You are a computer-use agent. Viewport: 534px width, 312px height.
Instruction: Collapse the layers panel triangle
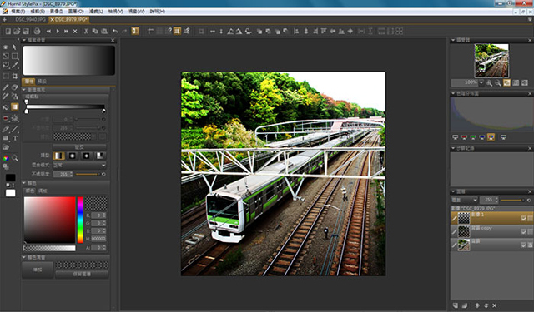(x=453, y=191)
